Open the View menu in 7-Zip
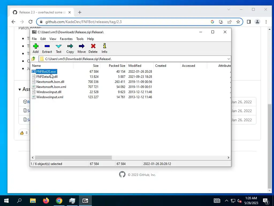Image resolution: width=274 pixels, height=206 pixels. click(53, 39)
